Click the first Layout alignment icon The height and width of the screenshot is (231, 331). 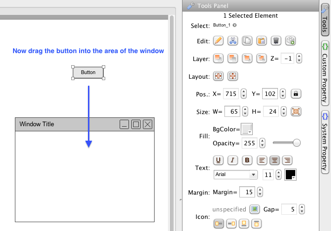(218, 76)
